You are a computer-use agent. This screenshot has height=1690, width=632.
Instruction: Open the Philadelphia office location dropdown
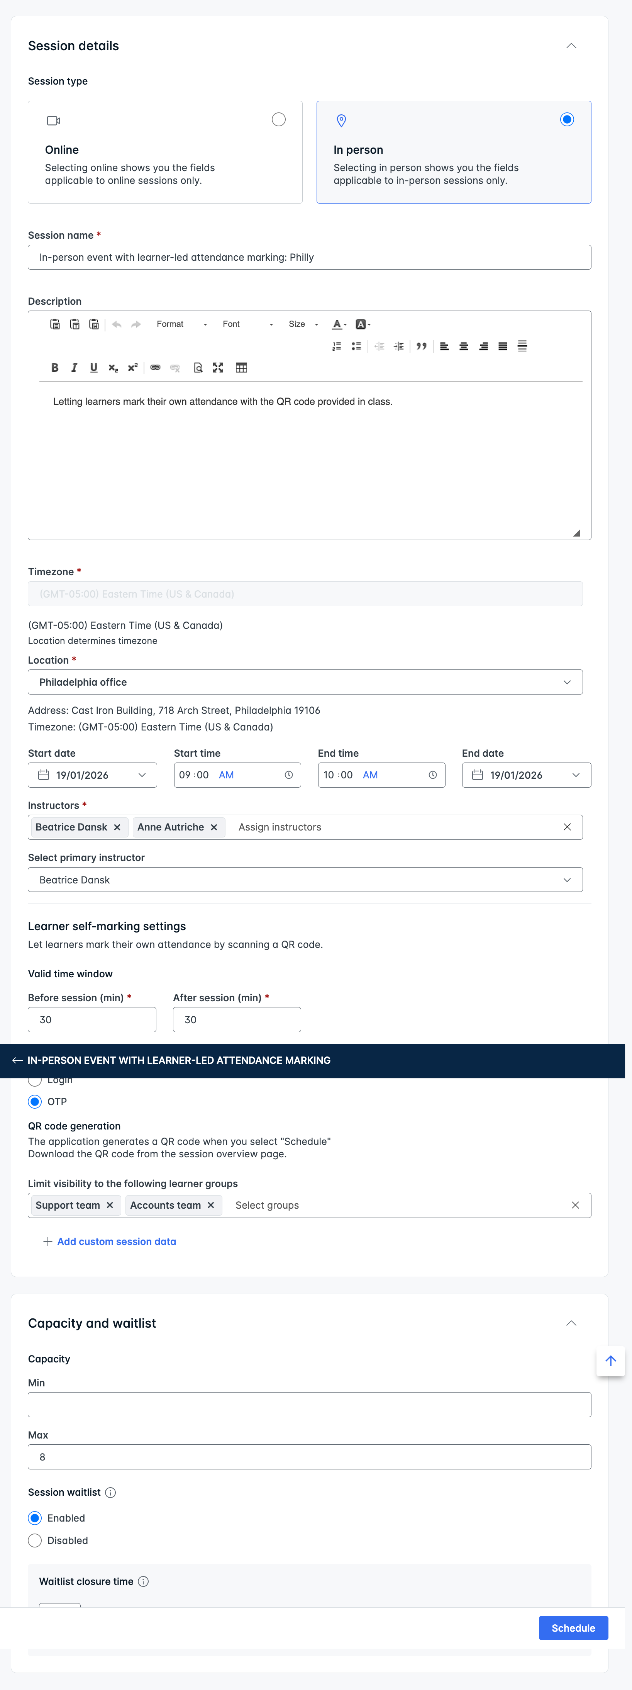tap(305, 682)
